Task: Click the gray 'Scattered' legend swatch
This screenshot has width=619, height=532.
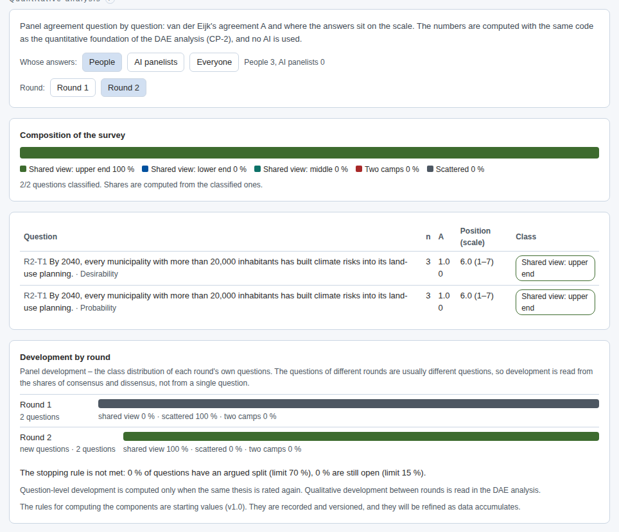Action: (x=430, y=169)
